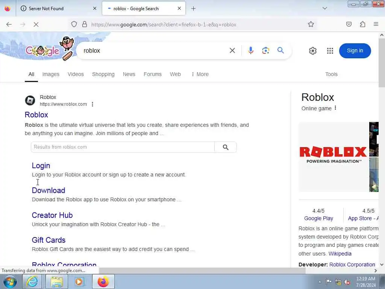Select the Images search tab
Screen dimensions: 385x289
[x=51, y=74]
